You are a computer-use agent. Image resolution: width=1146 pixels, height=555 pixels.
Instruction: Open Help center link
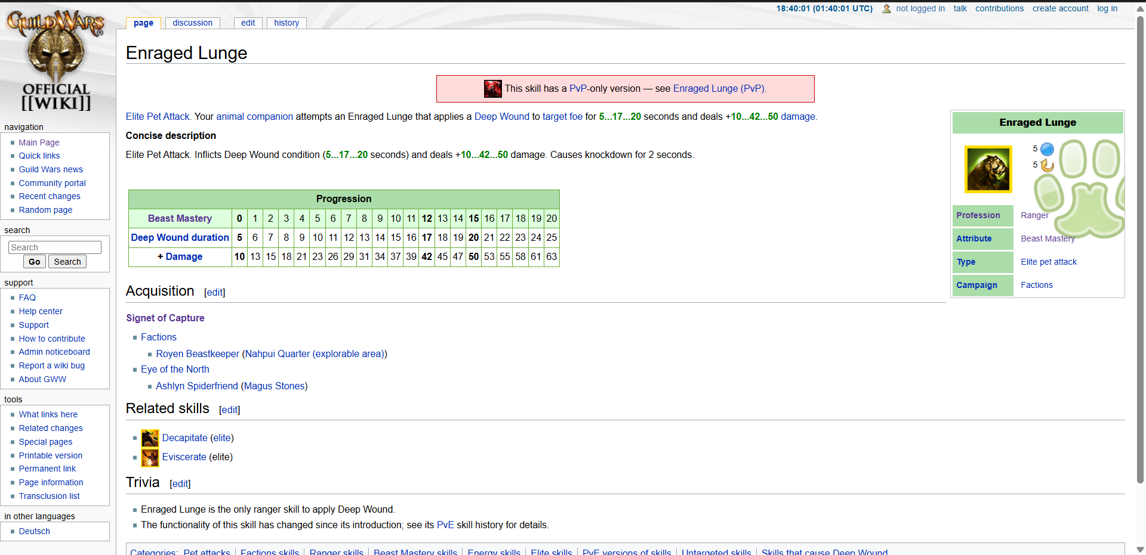coord(41,311)
